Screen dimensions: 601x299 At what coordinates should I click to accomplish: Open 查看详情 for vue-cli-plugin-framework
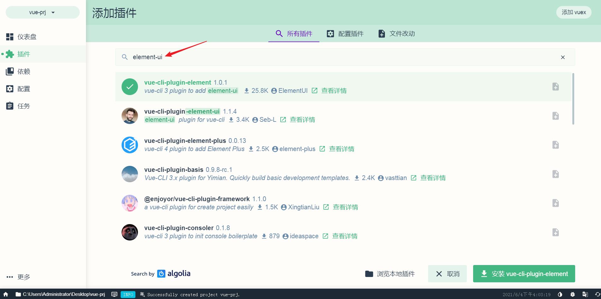(x=341, y=207)
